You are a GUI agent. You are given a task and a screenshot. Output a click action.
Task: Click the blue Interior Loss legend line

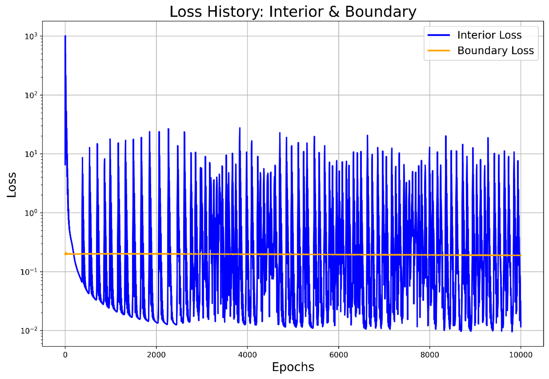point(439,35)
